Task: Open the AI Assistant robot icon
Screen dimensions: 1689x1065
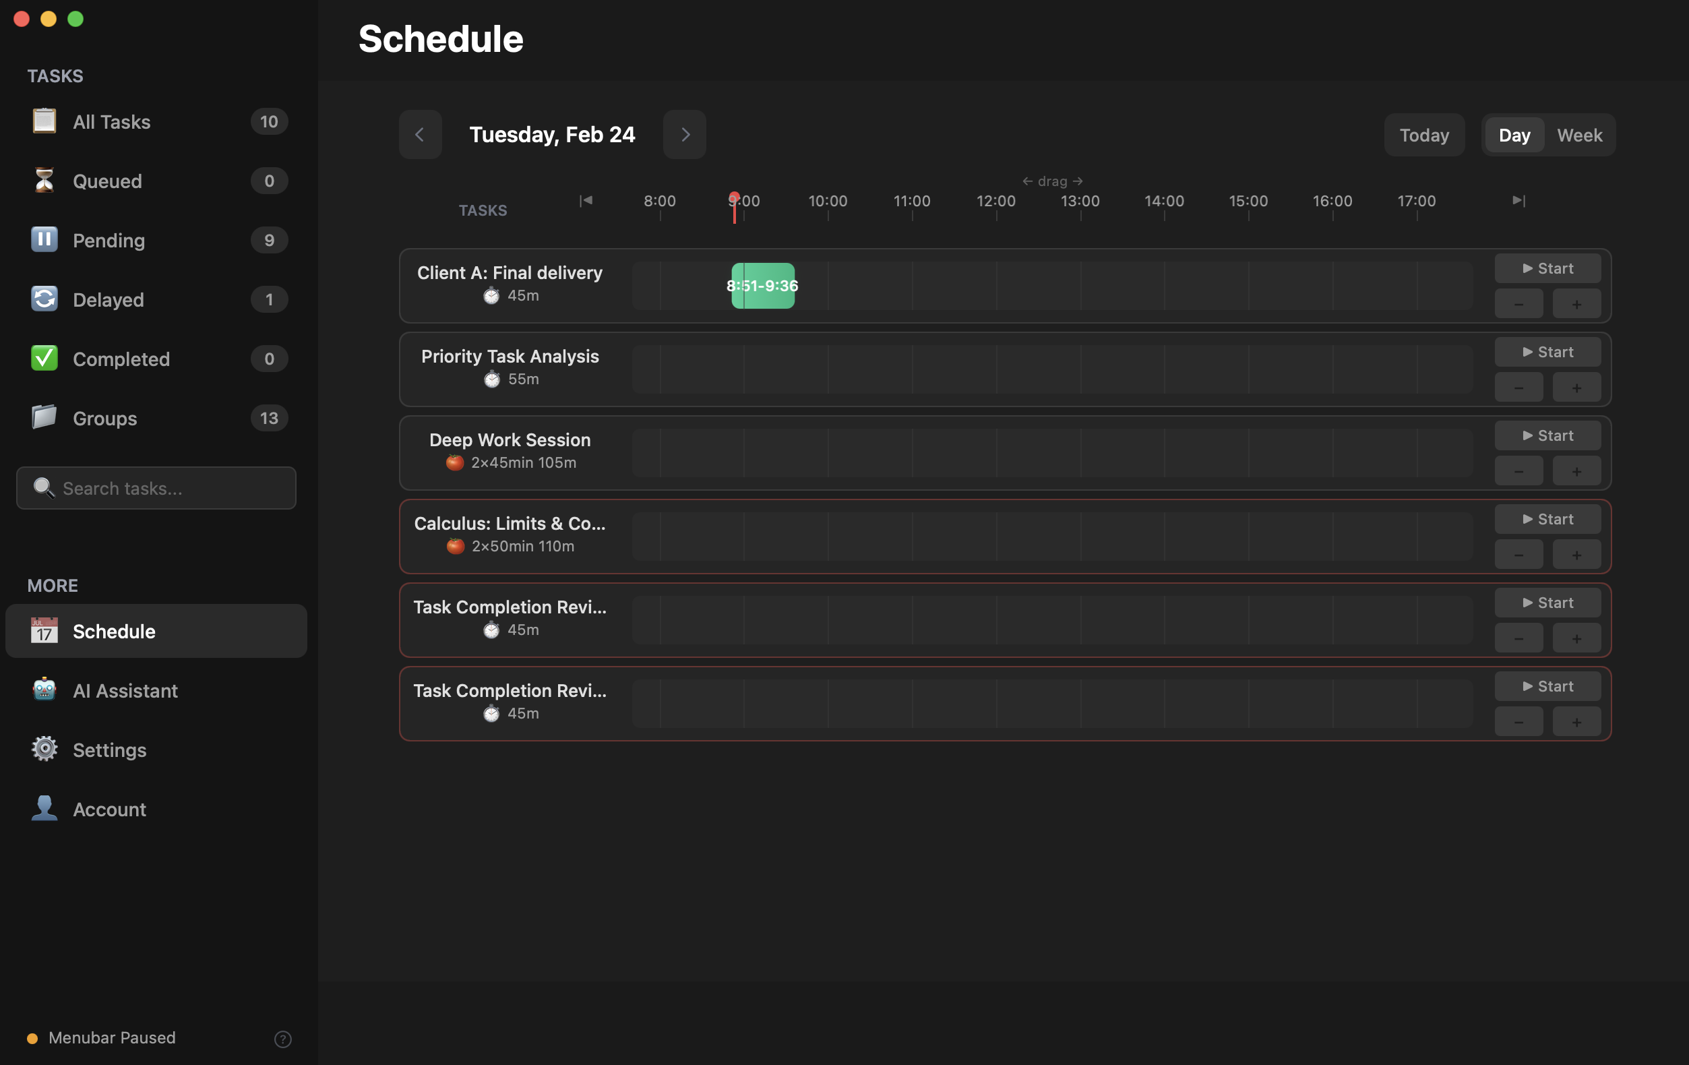Action: click(x=44, y=690)
